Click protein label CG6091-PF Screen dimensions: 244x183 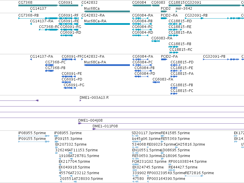click(x=71, y=57)
